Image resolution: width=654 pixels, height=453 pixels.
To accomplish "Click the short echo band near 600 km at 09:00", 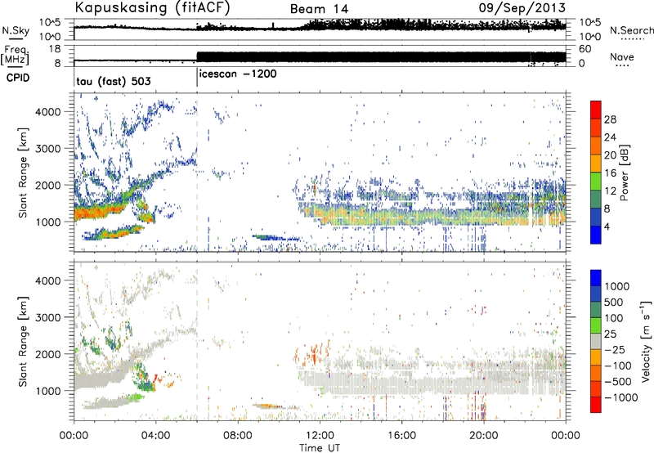I will (x=275, y=238).
